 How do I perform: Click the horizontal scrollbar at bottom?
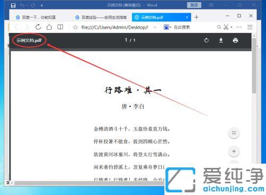pos(89,183)
